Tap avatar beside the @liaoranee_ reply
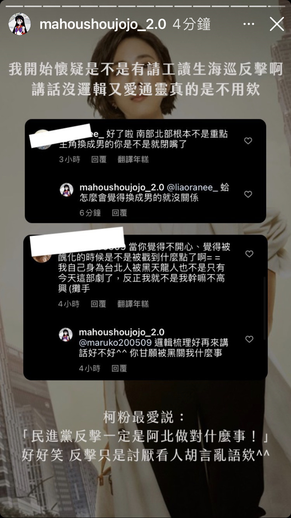 pos(66,190)
